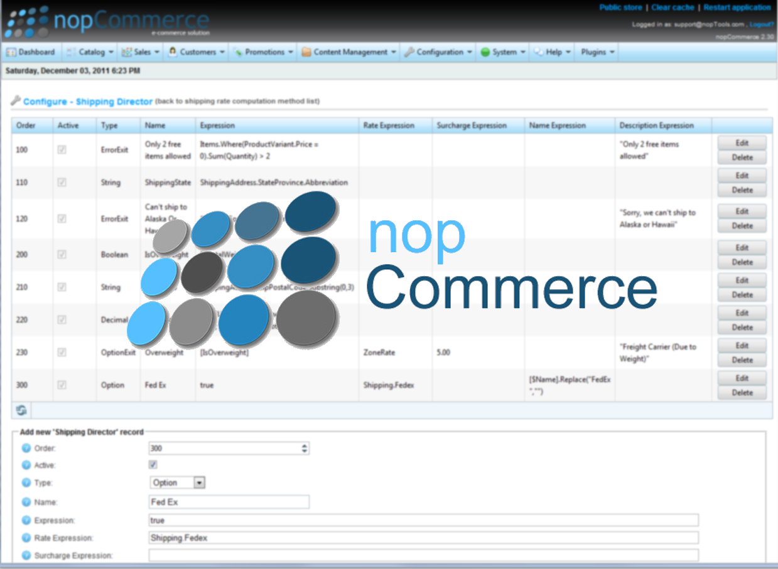Open the Public store link
Viewport: 778px width, 569px height.
[x=620, y=8]
